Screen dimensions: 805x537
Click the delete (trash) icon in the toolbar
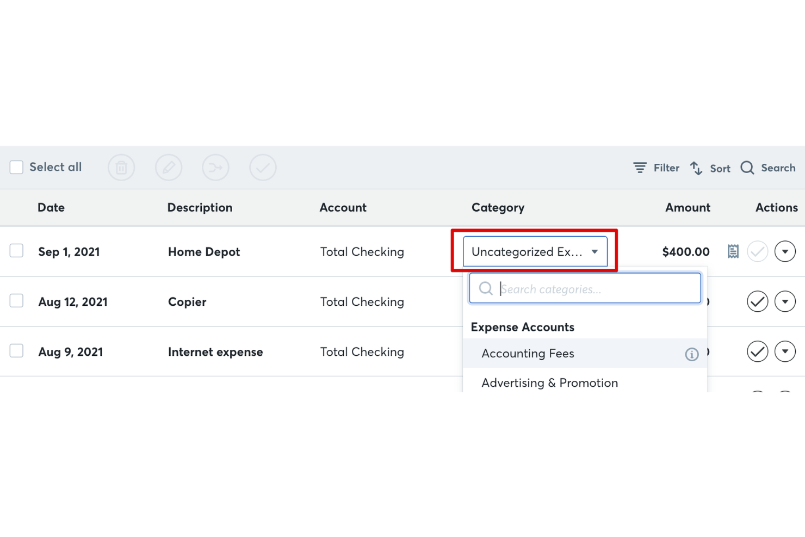click(x=121, y=167)
